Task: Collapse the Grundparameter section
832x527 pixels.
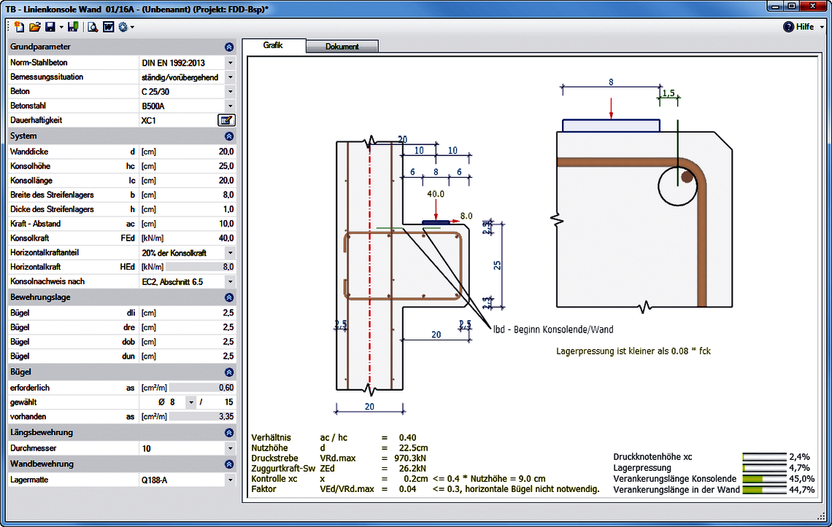Action: coord(228,47)
